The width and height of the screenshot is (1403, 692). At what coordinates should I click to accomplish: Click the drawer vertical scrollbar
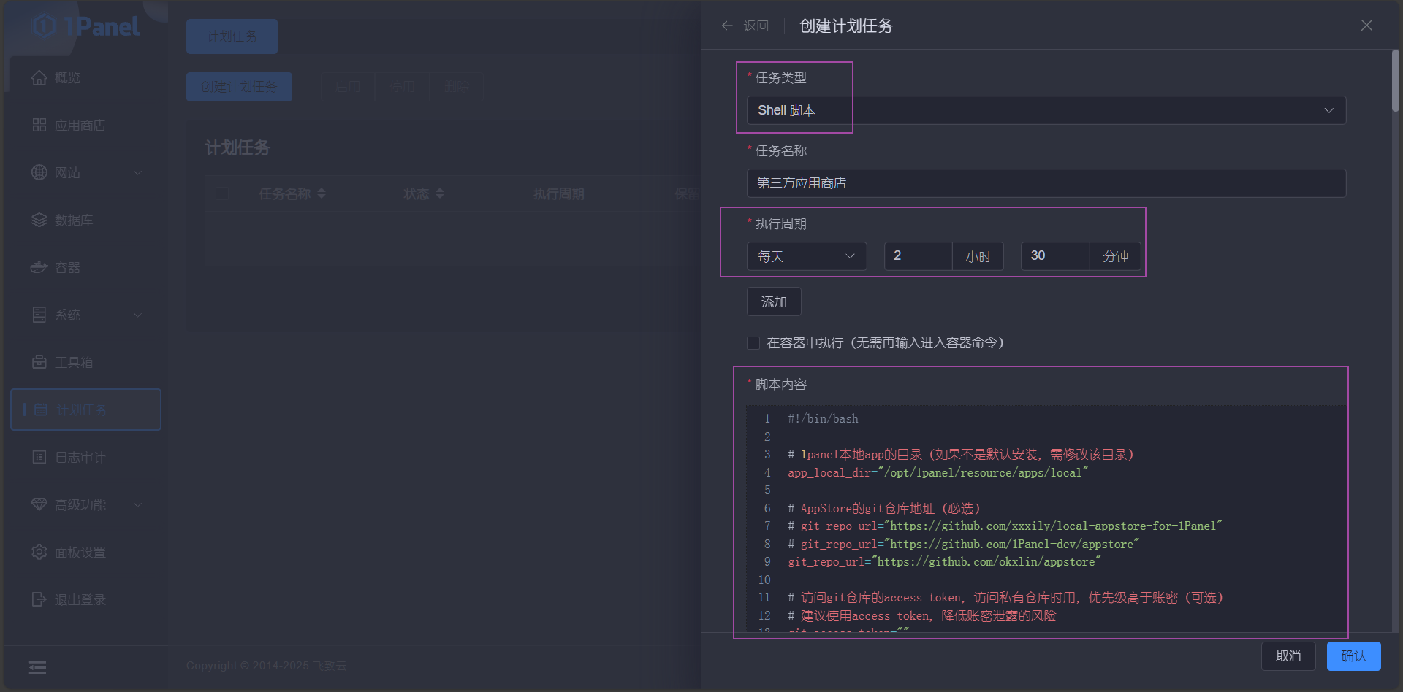[x=1395, y=80]
